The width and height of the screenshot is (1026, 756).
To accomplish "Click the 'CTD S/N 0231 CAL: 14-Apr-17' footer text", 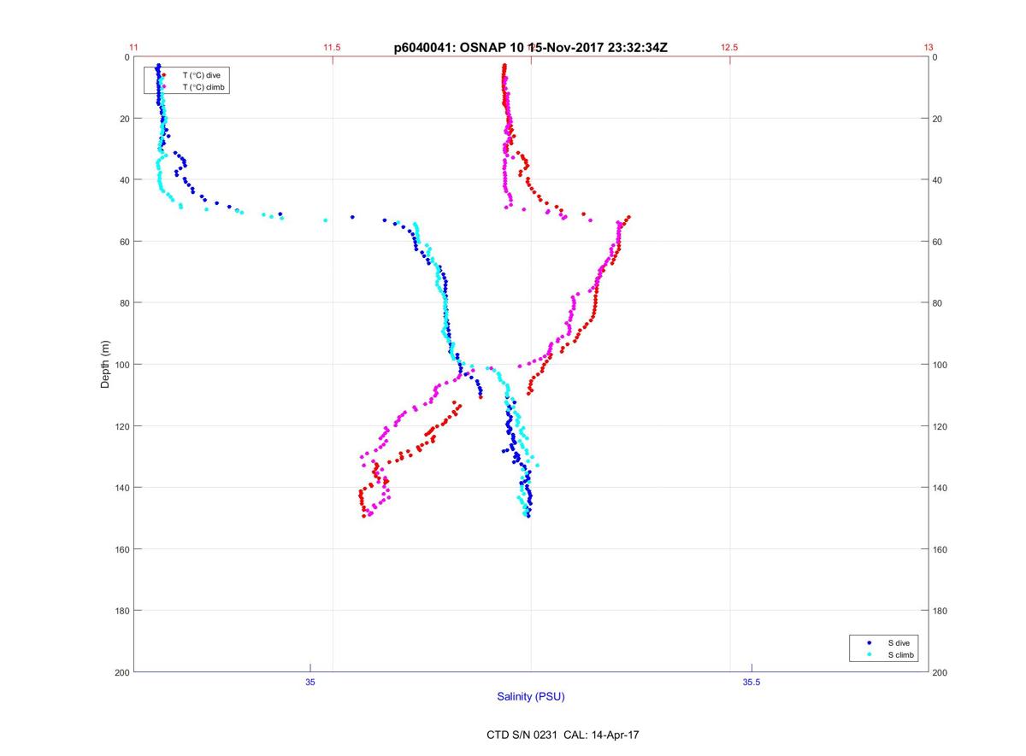I will 563,735.
